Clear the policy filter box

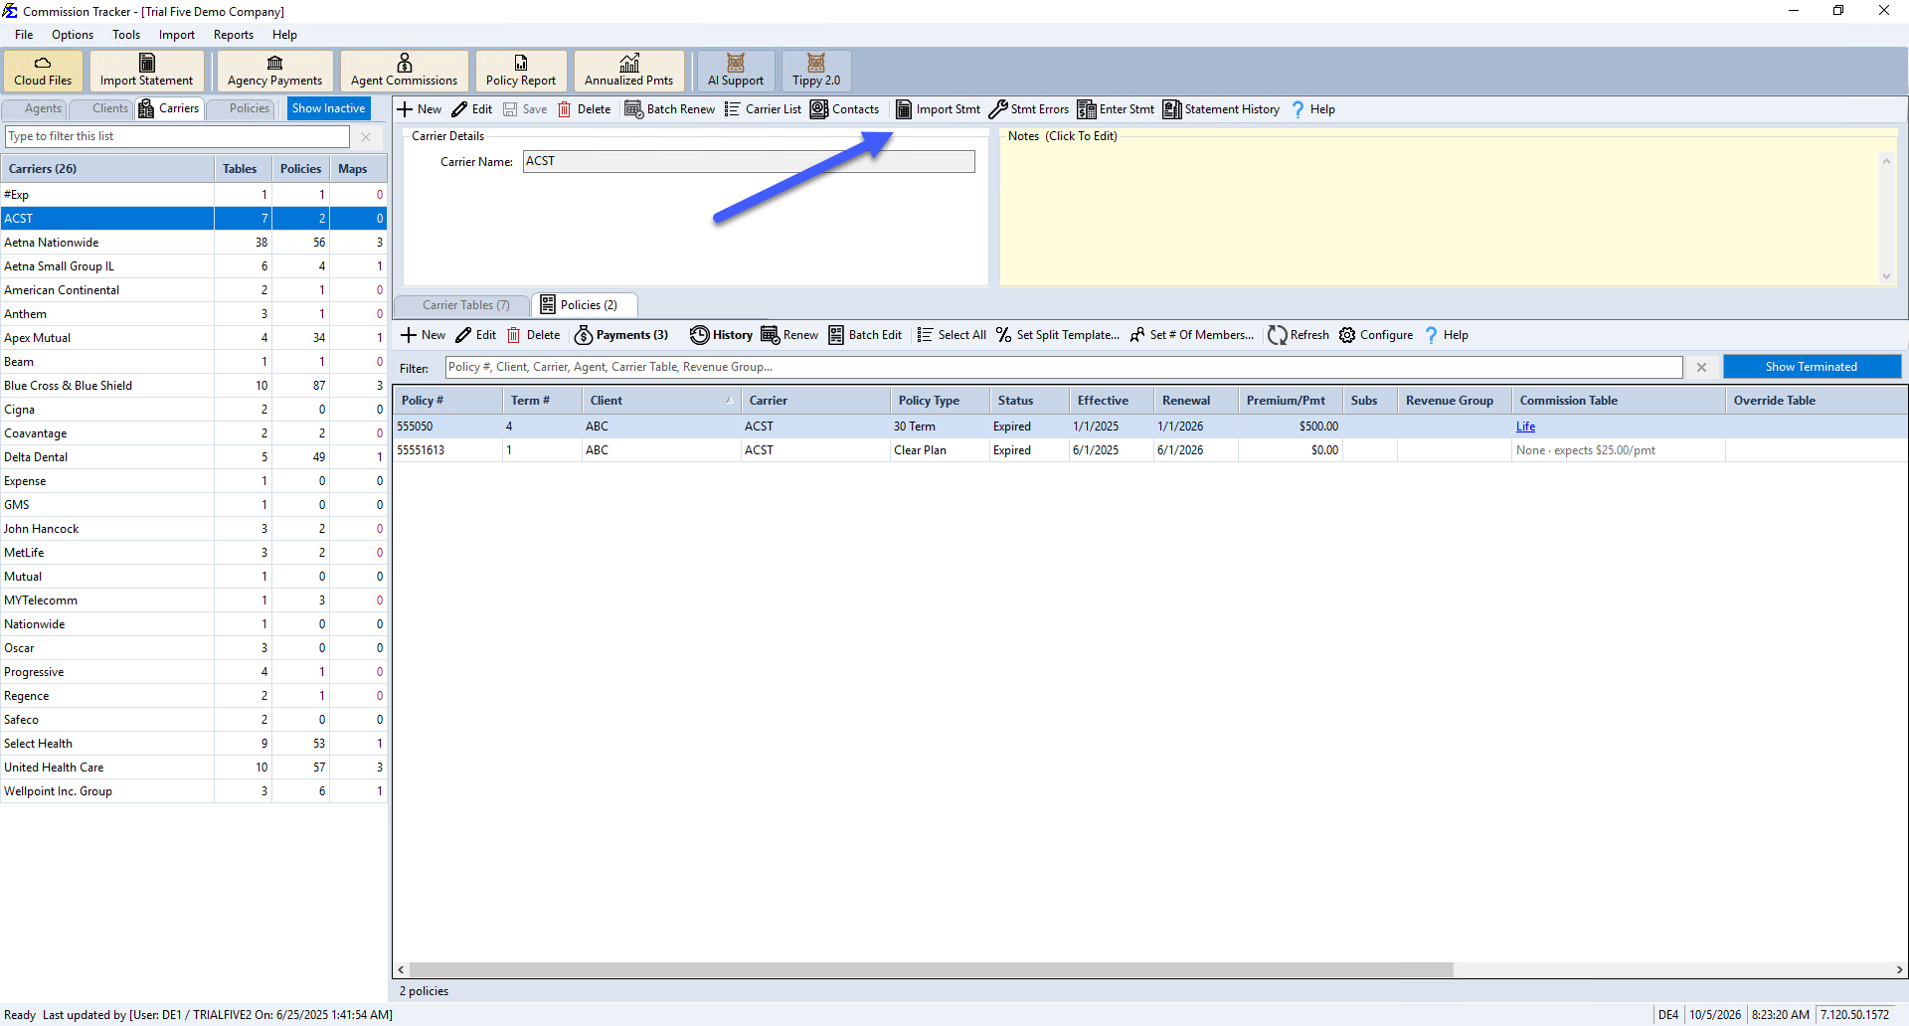tap(1701, 367)
